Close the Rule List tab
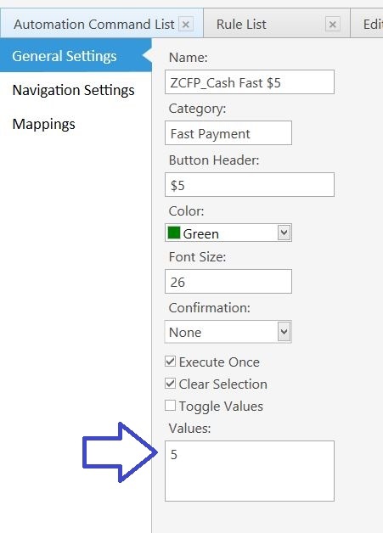Viewport: 383px width, 533px height. 332,25
